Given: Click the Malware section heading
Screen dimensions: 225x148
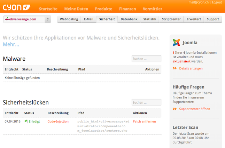Looking at the screenshot, I should (14, 59).
